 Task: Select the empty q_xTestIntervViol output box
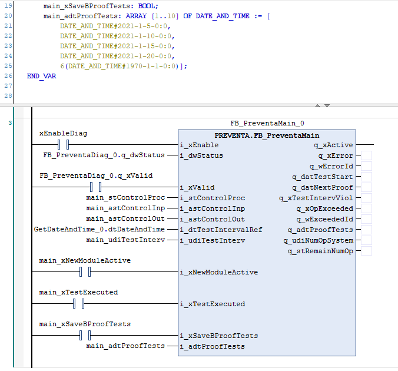pos(366,198)
